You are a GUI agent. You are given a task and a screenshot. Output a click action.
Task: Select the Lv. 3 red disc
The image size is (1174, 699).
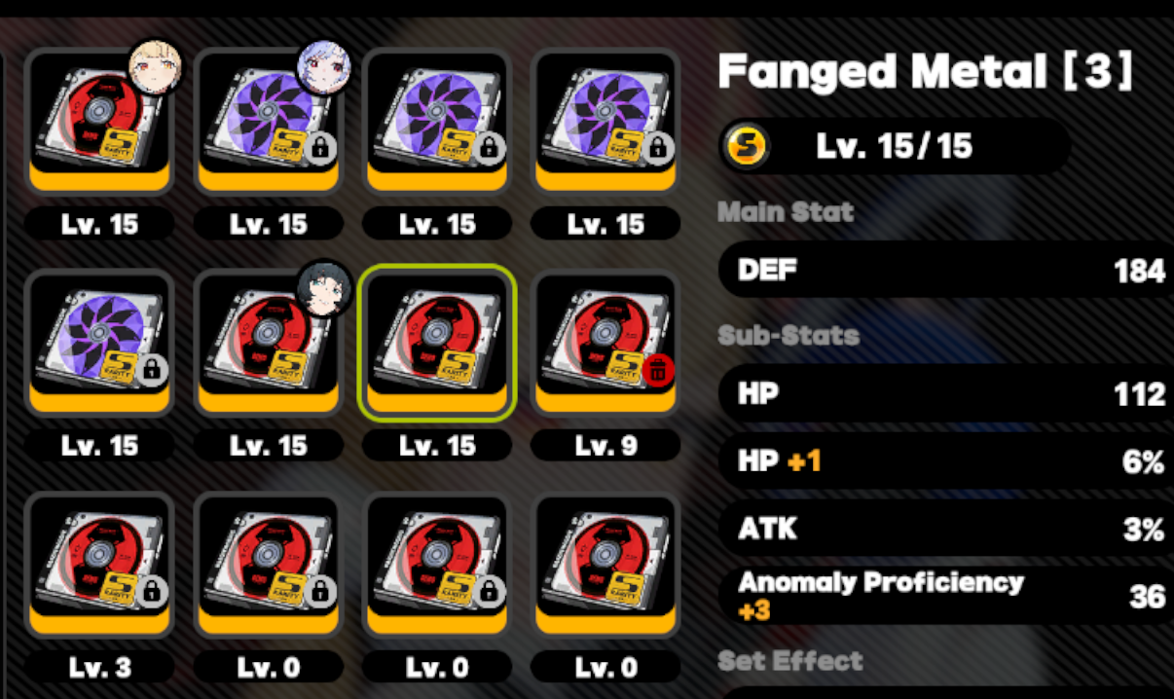[x=99, y=566]
